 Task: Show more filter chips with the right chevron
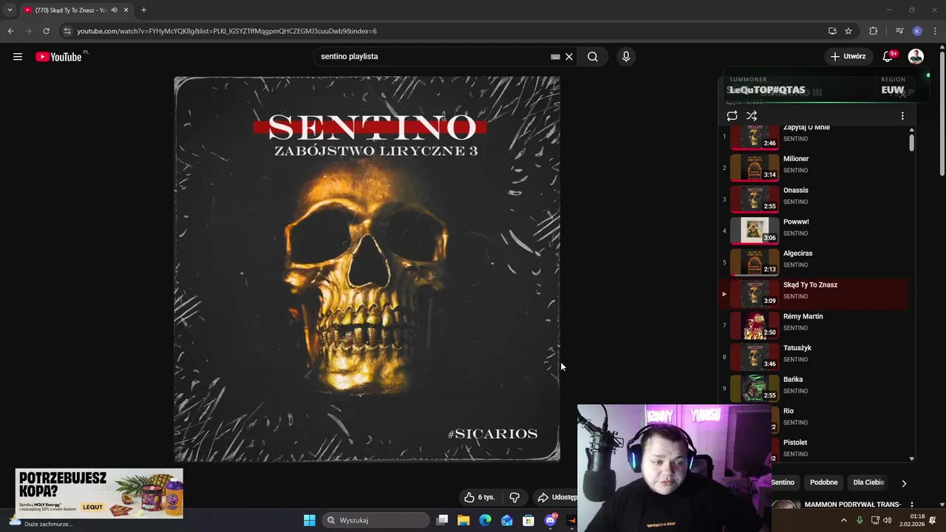click(904, 483)
